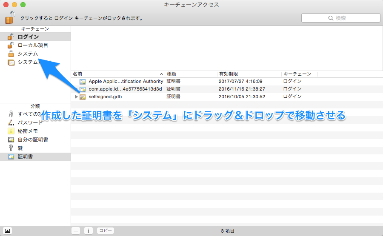
Task: Click expiry 2016/11/16 21:38:27
Action: pos(242,89)
